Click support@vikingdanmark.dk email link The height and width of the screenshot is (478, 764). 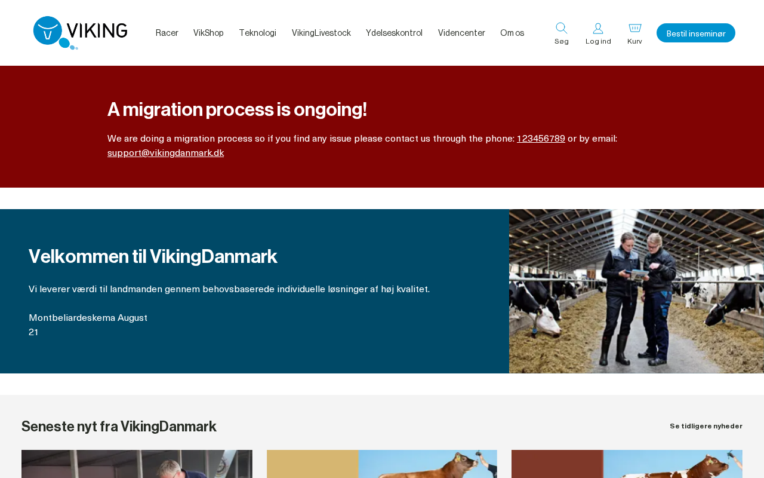pos(166,153)
